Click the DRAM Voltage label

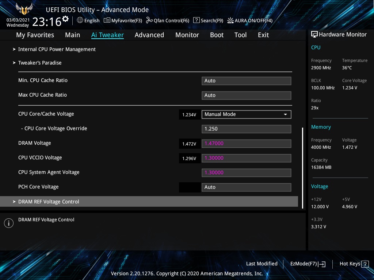click(35, 143)
